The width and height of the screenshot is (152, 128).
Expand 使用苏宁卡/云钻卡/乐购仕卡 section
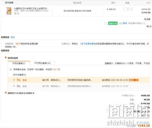(6, 93)
